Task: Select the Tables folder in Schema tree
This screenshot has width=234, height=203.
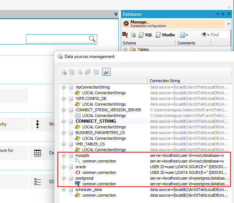Action: 143,49
